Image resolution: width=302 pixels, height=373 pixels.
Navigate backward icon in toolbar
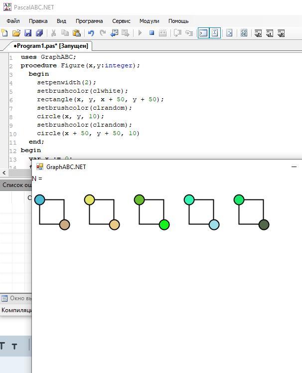pos(114,33)
